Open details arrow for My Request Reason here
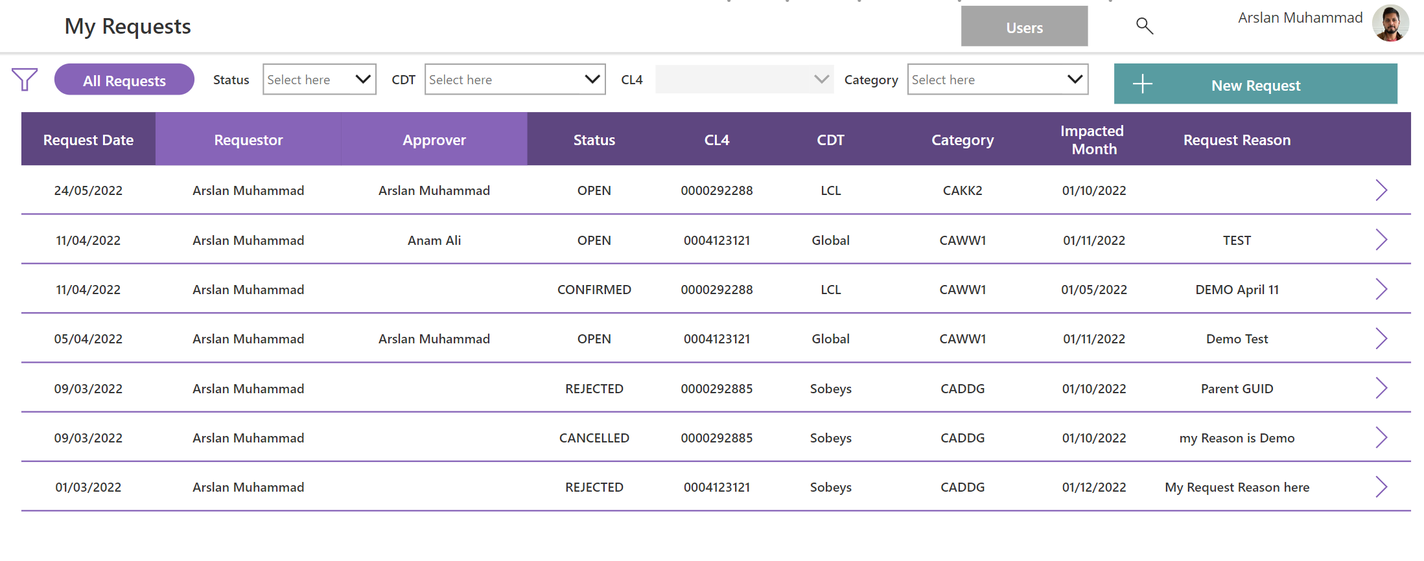This screenshot has width=1424, height=561. click(x=1381, y=487)
